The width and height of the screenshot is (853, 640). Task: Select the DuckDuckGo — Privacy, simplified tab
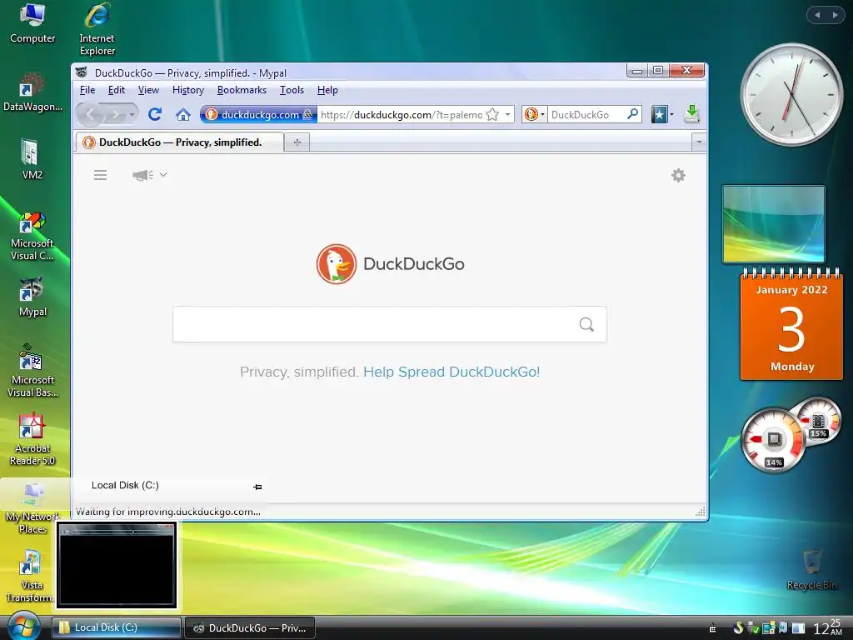[180, 142]
